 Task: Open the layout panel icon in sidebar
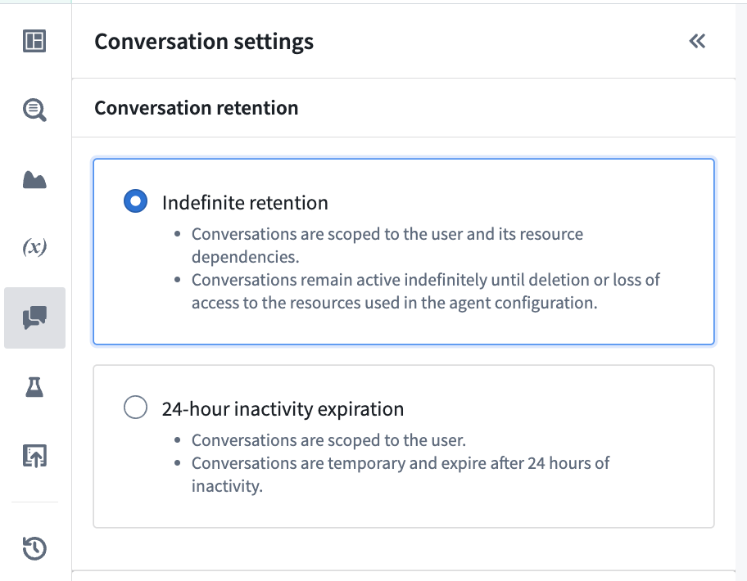coord(34,41)
